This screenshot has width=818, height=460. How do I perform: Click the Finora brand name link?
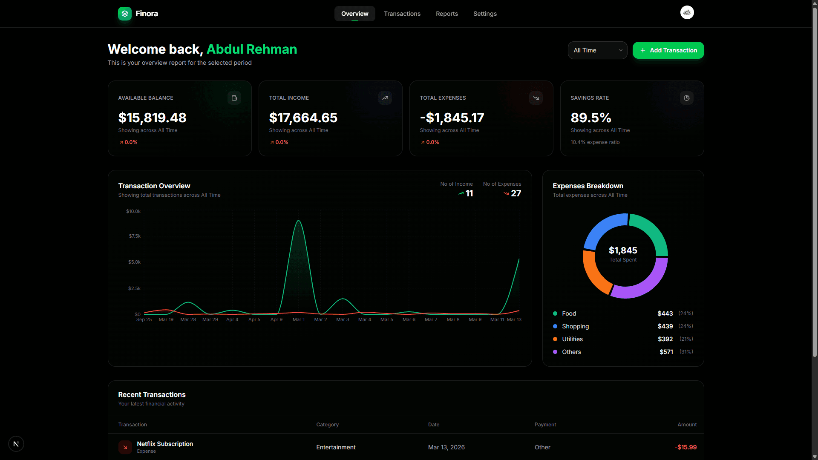147,14
